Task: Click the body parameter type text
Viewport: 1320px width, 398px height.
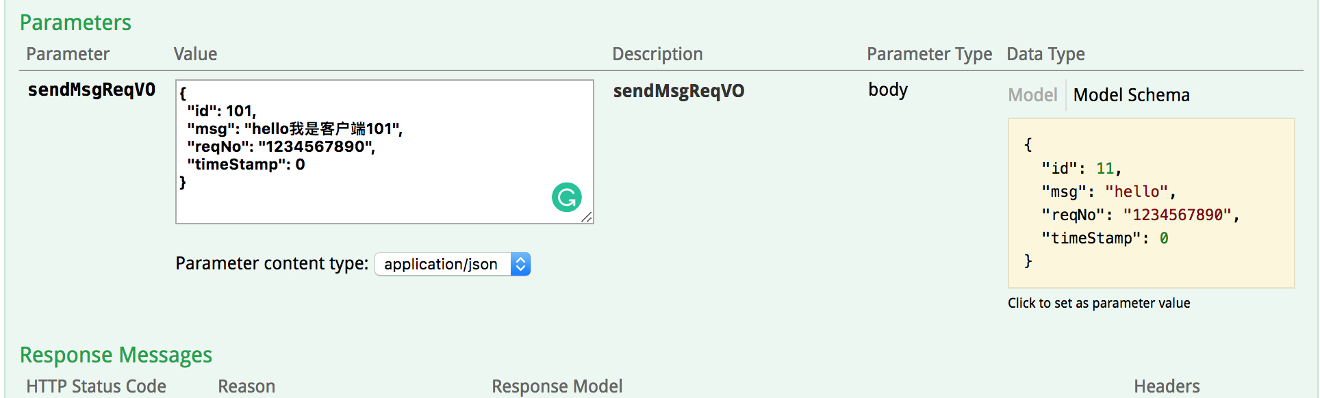Action: [888, 90]
